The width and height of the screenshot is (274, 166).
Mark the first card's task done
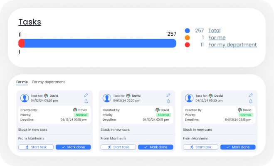click(73, 147)
